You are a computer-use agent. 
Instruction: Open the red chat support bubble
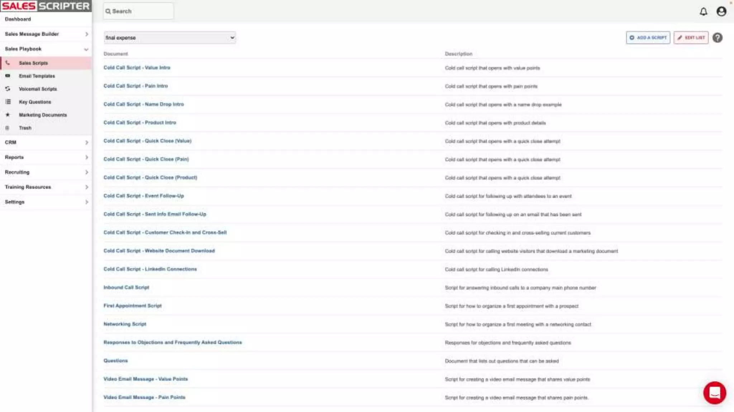715,393
